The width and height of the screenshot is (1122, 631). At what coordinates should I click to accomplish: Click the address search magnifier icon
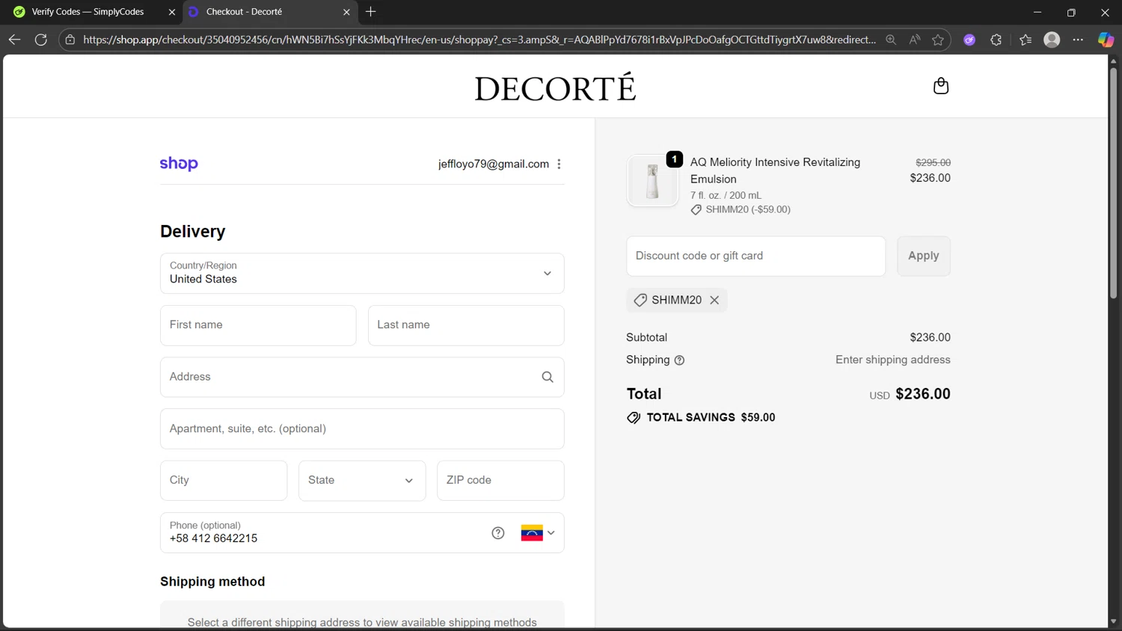coord(548,377)
